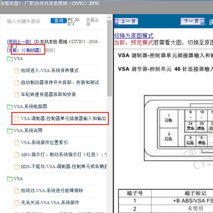Open HDS-不能与-VSA-调制器-控制单元 entry
This screenshot has width=213, height=213.
coord(64,166)
